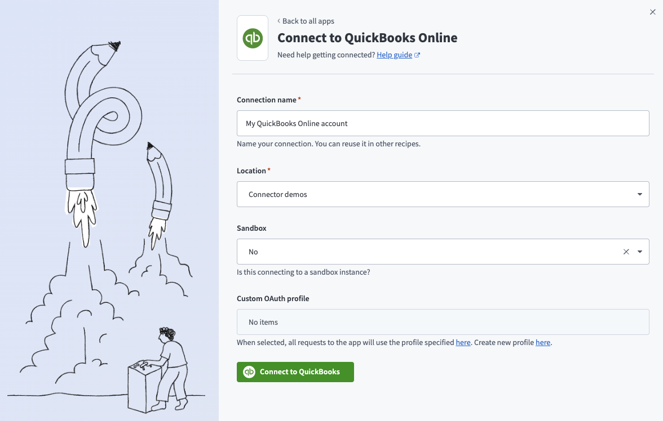Click the external link icon beside Help guide
Screen dimensions: 663x421
(417, 54)
